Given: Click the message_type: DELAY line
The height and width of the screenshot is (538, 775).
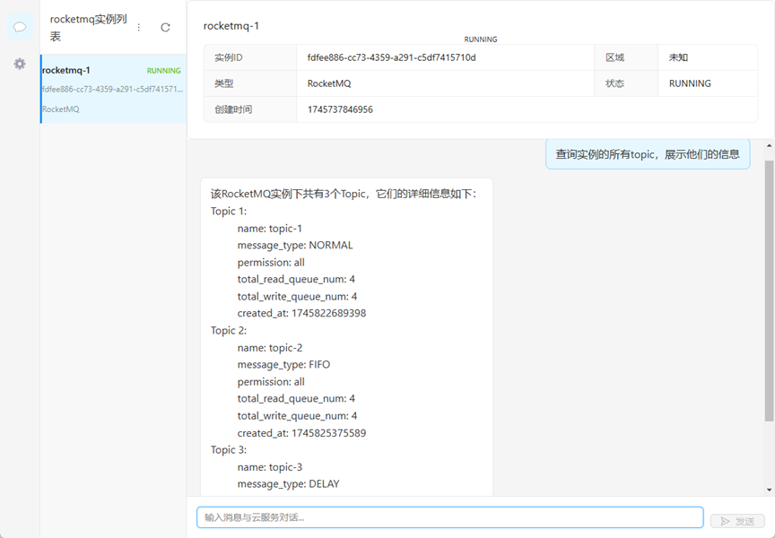Looking at the screenshot, I should 288,484.
